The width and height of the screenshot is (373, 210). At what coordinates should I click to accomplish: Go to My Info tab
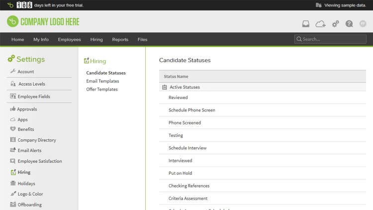pos(41,39)
